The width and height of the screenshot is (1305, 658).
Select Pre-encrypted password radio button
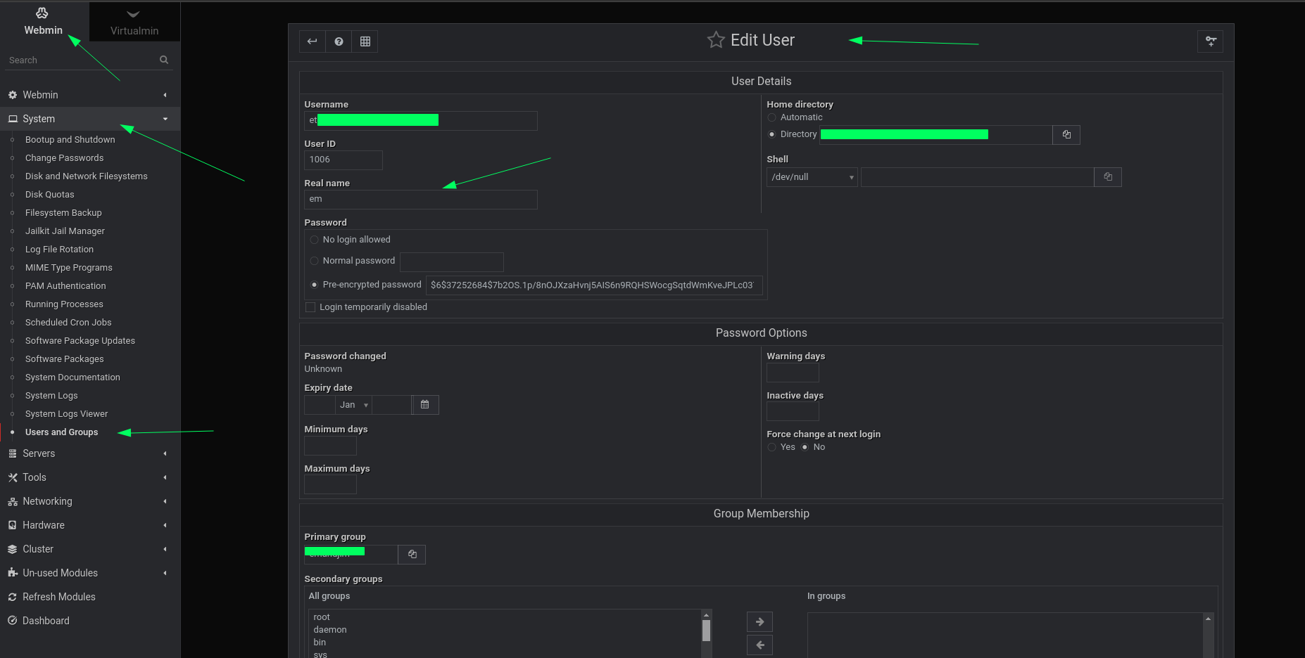pos(314,285)
